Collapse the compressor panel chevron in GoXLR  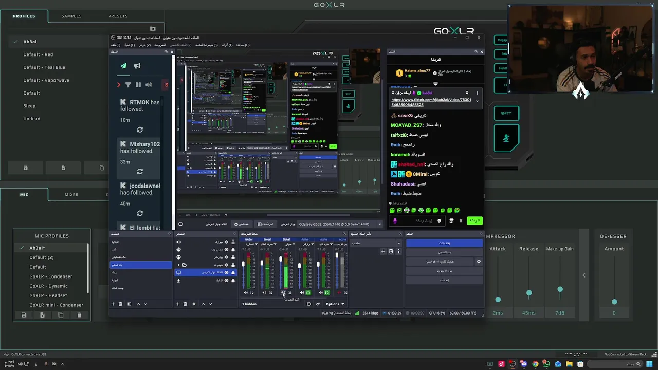click(583, 275)
